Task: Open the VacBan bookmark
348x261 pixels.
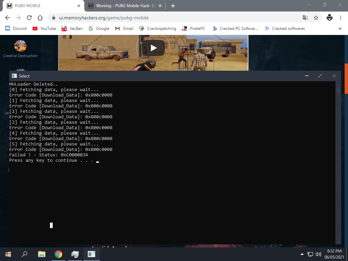Action: pyautogui.click(x=72, y=29)
